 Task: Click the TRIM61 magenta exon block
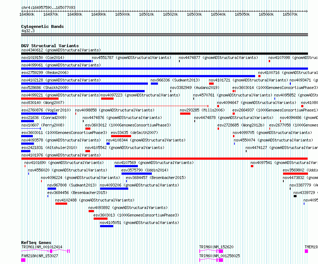click(51, 251)
